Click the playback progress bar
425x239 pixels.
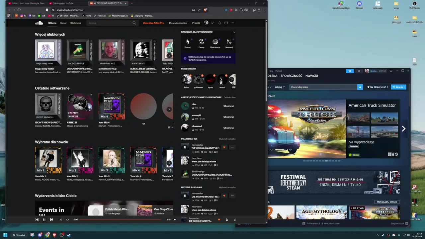coord(120,219)
